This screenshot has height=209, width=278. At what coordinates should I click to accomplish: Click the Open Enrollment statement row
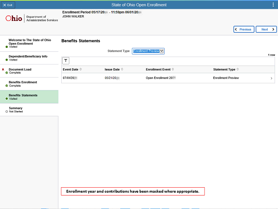point(168,78)
